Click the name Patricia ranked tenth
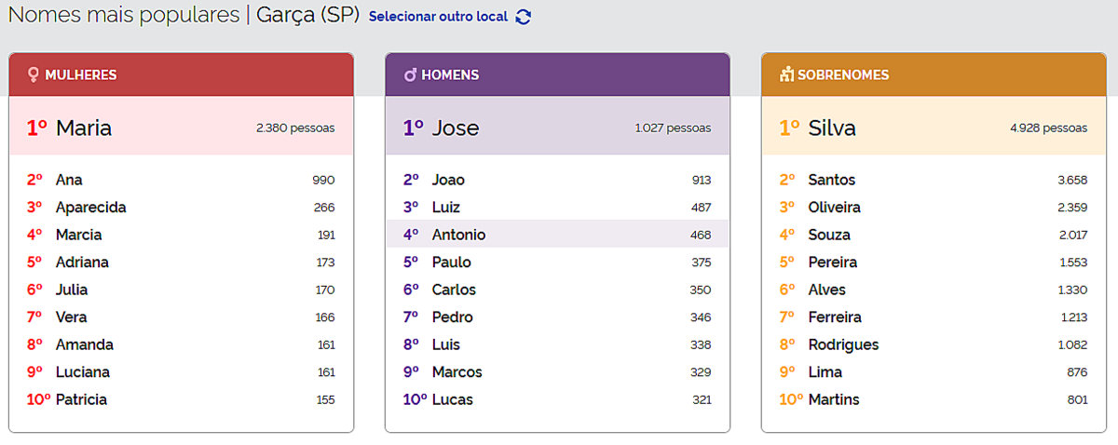Viewport: 1118px width, 445px height. pyautogui.click(x=81, y=399)
